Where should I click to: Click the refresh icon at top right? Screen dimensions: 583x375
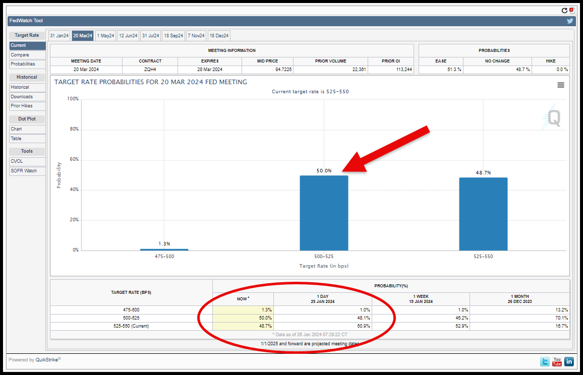[564, 11]
